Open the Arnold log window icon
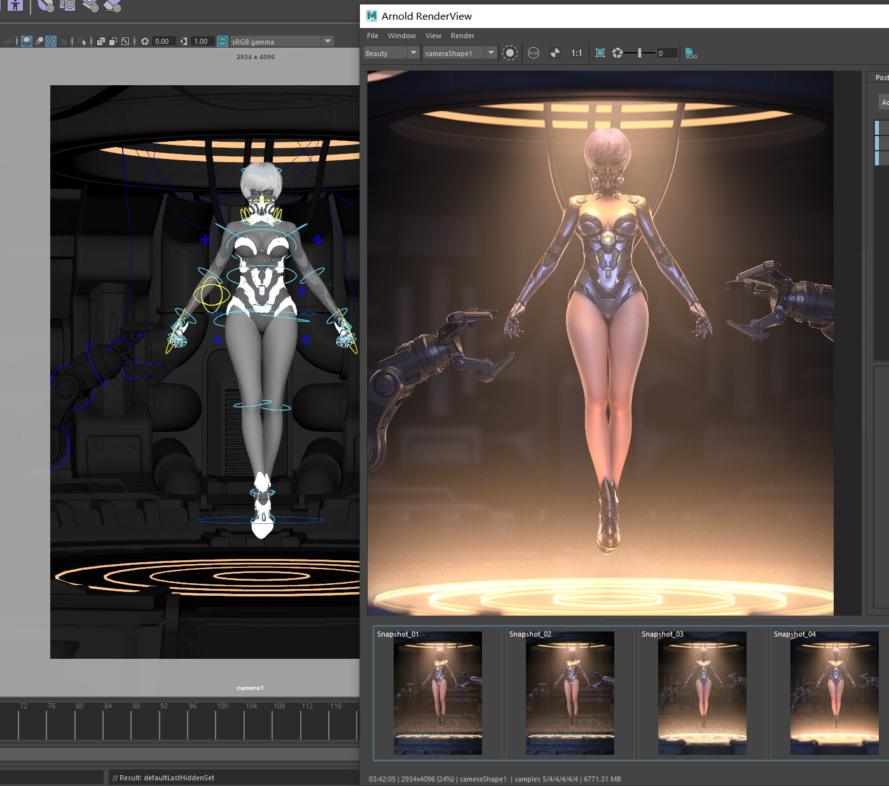889x786 pixels. click(x=691, y=53)
